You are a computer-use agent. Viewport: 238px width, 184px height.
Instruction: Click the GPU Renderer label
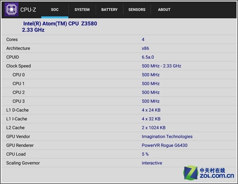(x=20, y=145)
